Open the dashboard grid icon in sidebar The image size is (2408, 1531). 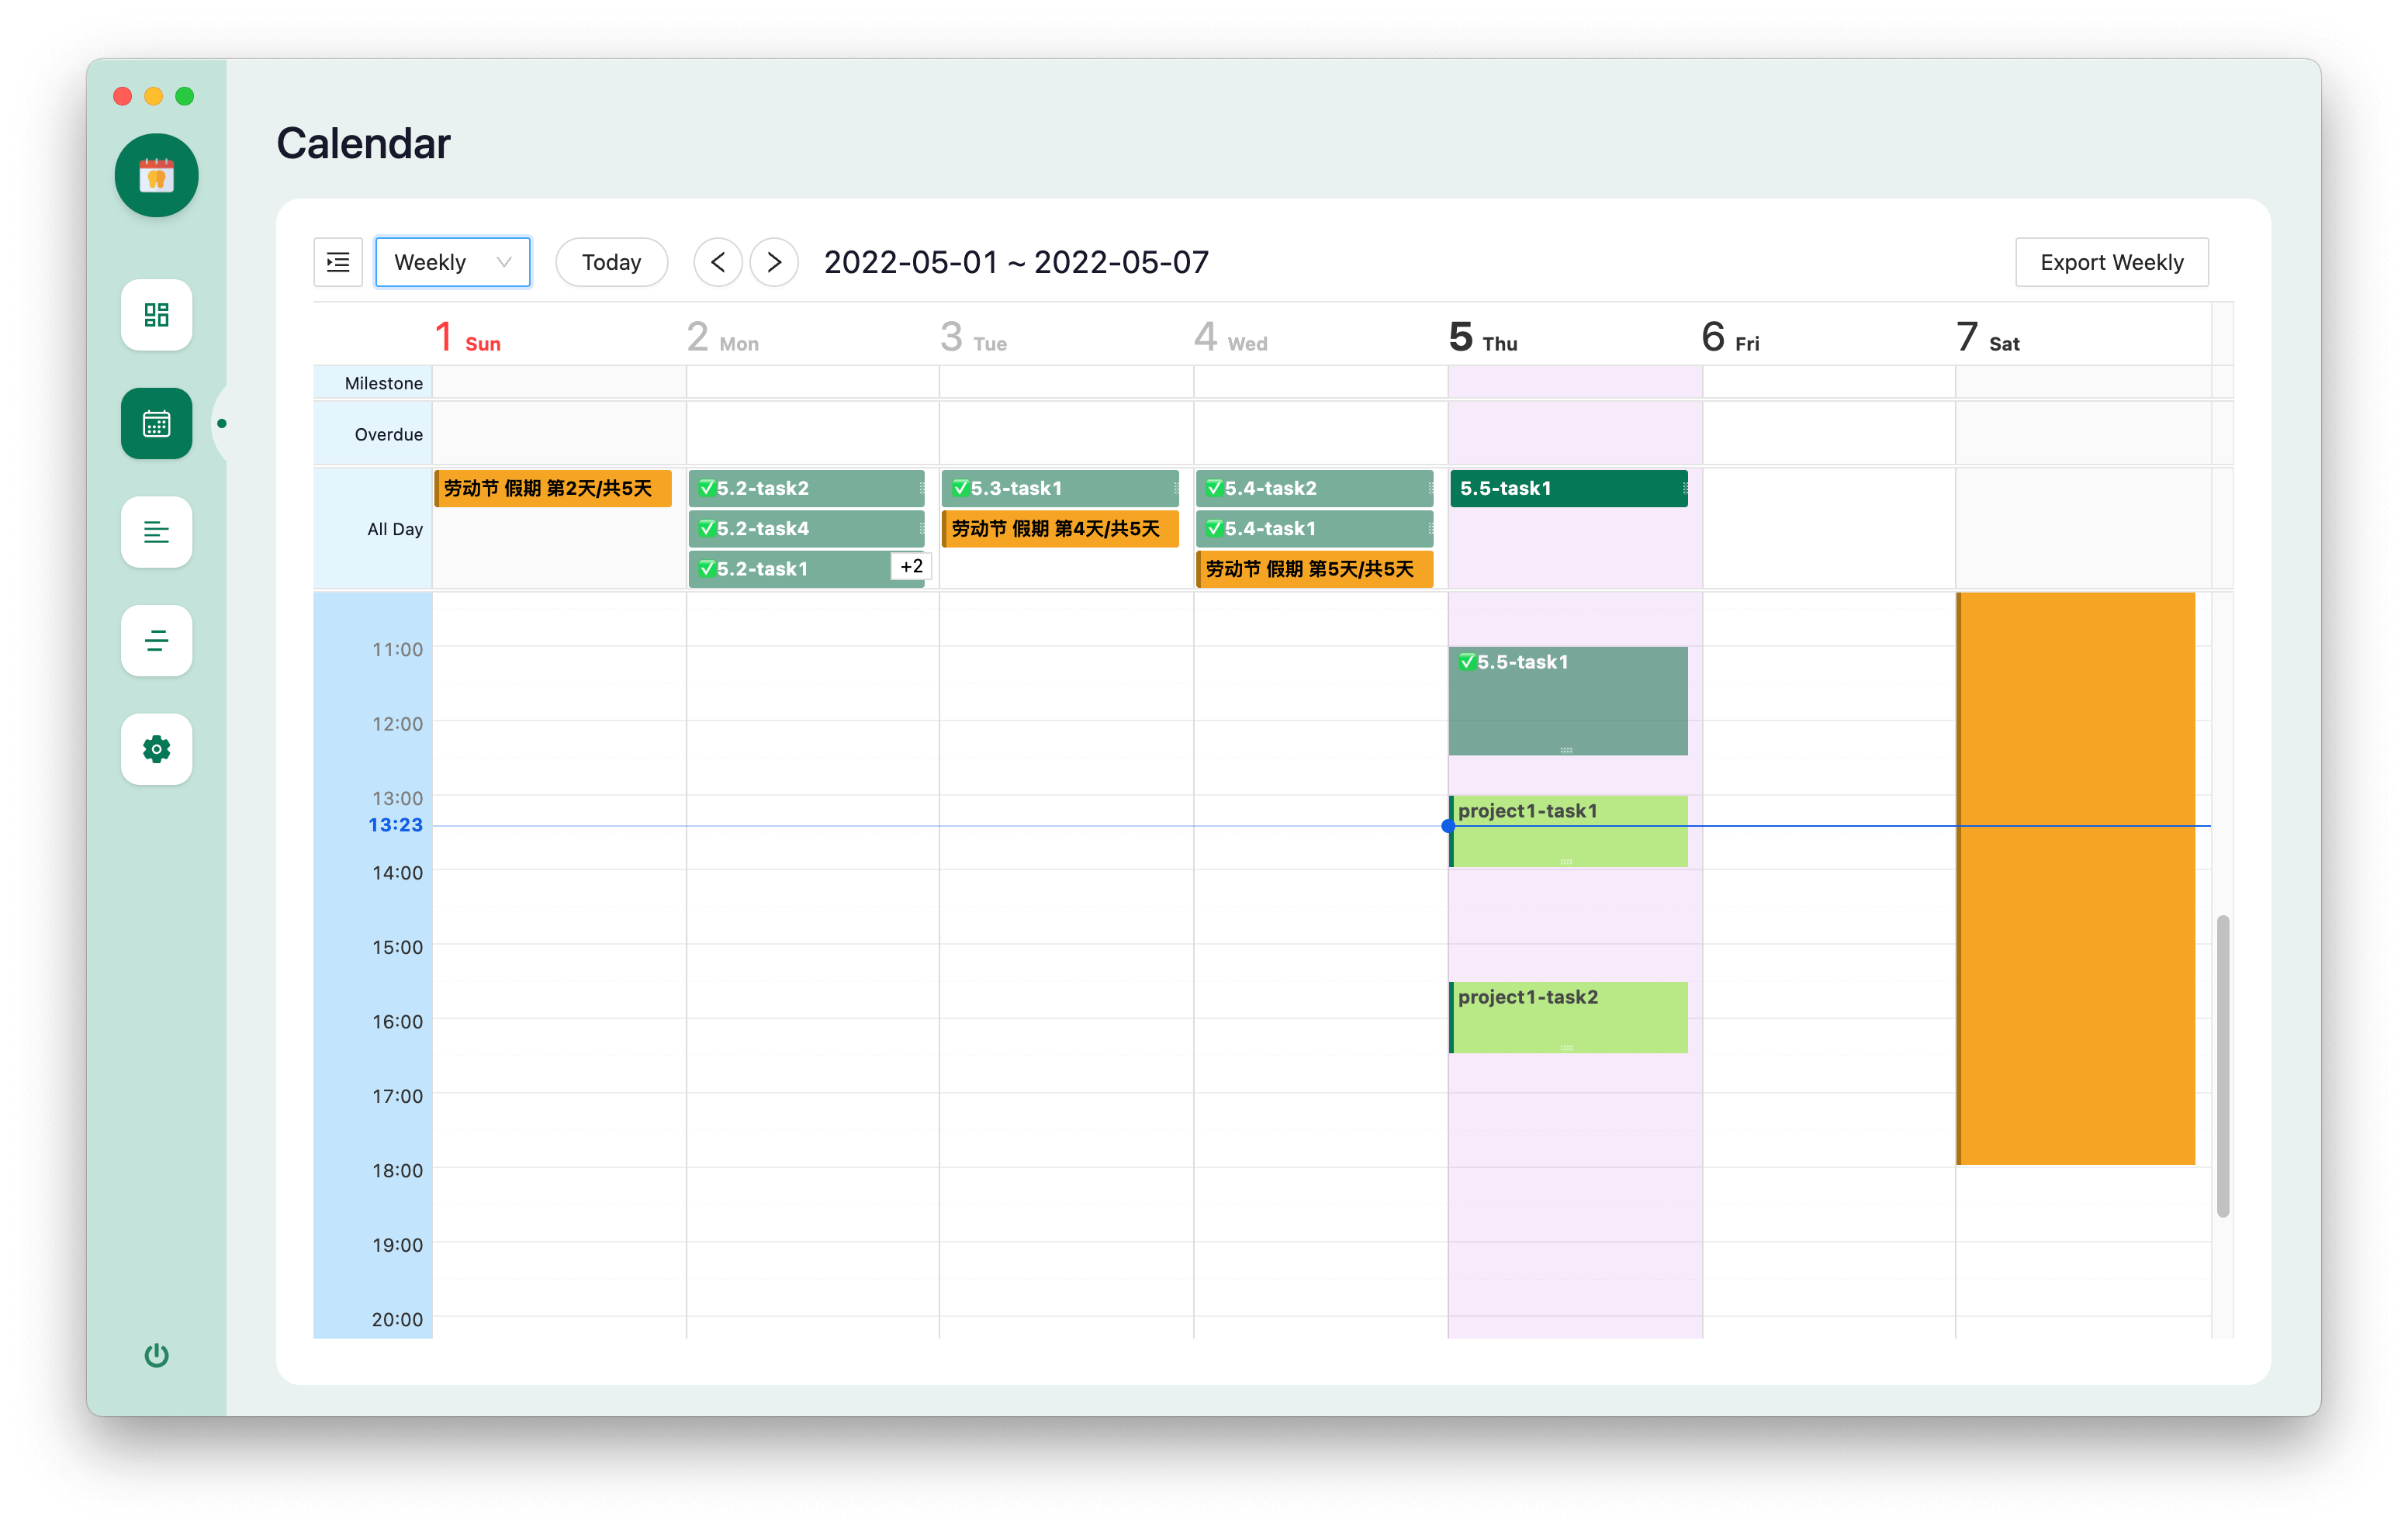point(156,315)
